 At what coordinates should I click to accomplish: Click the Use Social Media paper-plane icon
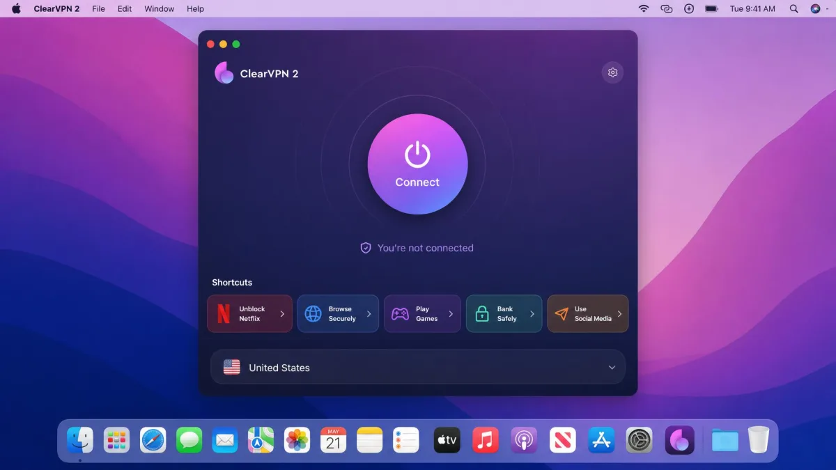[x=562, y=314]
